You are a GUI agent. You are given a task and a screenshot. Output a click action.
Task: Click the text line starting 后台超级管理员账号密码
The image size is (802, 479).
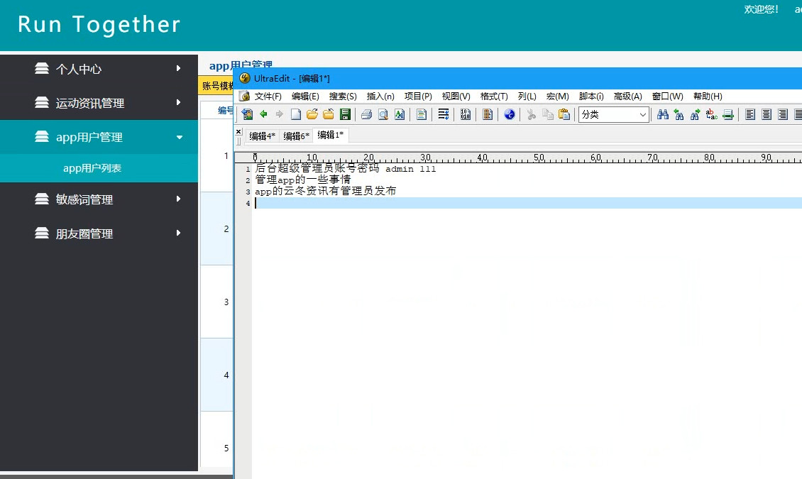pos(345,168)
